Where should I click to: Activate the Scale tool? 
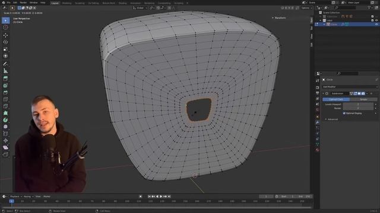click(x=5, y=49)
